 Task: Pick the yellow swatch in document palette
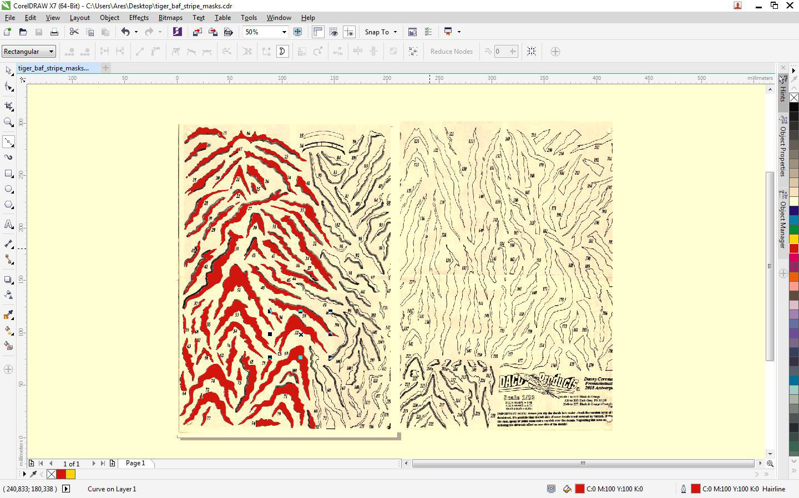point(70,474)
